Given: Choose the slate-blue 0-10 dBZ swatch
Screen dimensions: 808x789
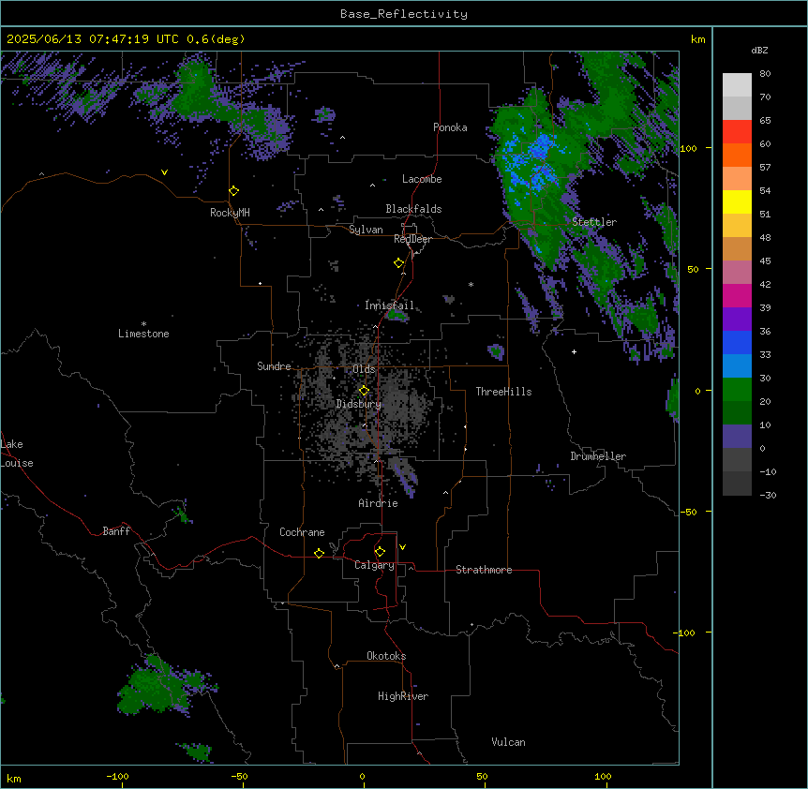Looking at the screenshot, I should 737,437.
